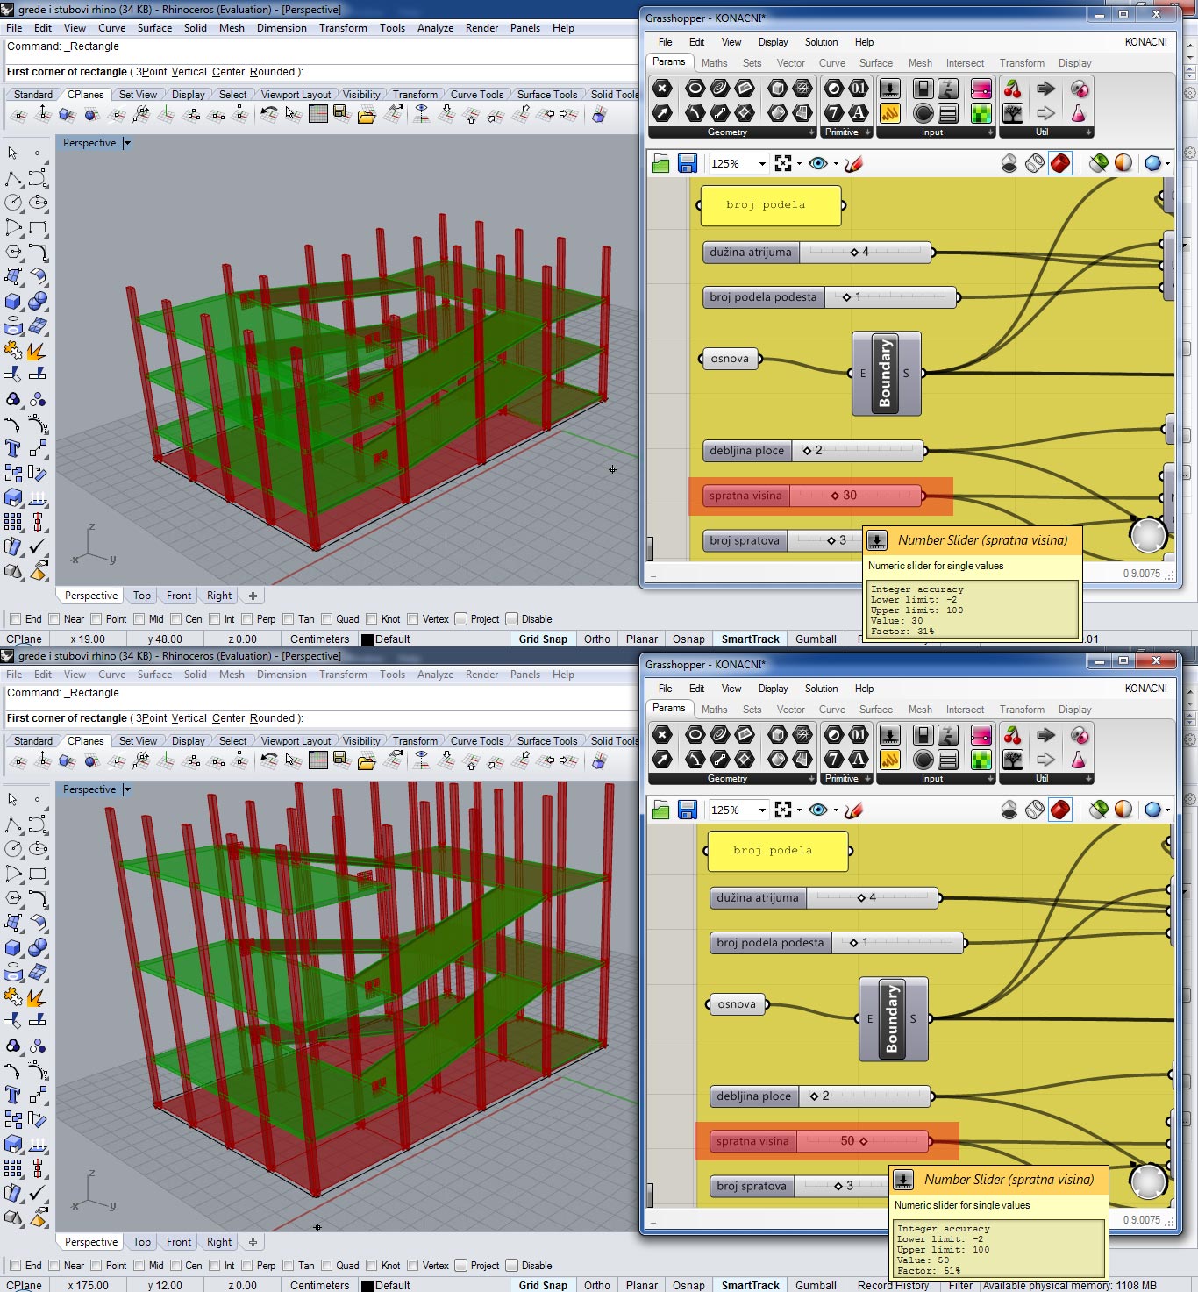Image resolution: width=1198 pixels, height=1292 pixels.
Task: Select the pointer arrow tool in lower Rhino sidebar
Action: 12,800
